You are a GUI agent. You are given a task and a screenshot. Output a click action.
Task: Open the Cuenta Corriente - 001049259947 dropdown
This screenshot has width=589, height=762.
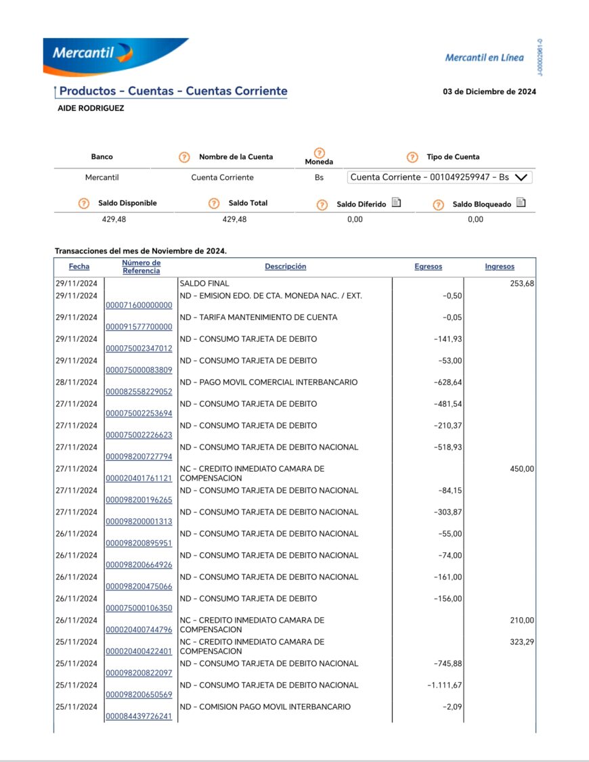[440, 177]
